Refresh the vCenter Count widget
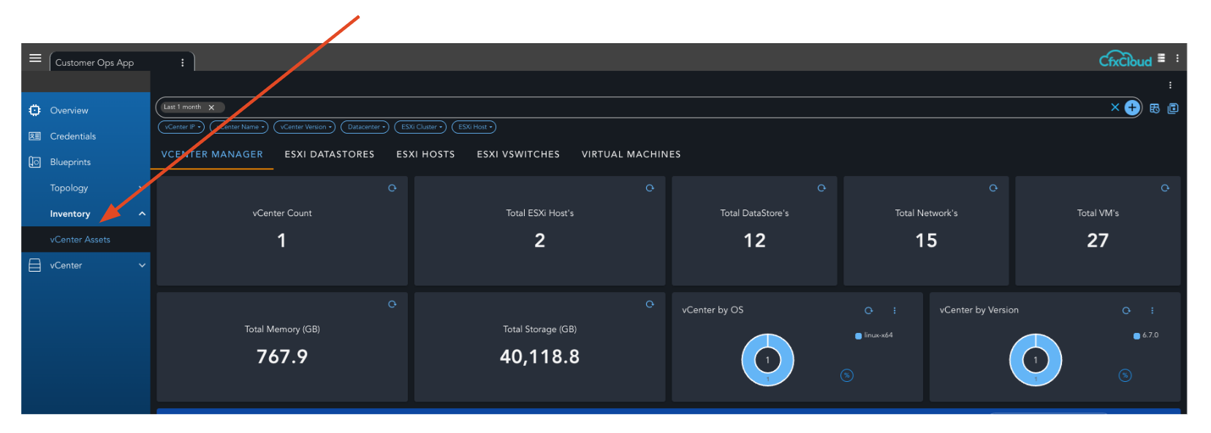1211x433 pixels. [x=392, y=188]
